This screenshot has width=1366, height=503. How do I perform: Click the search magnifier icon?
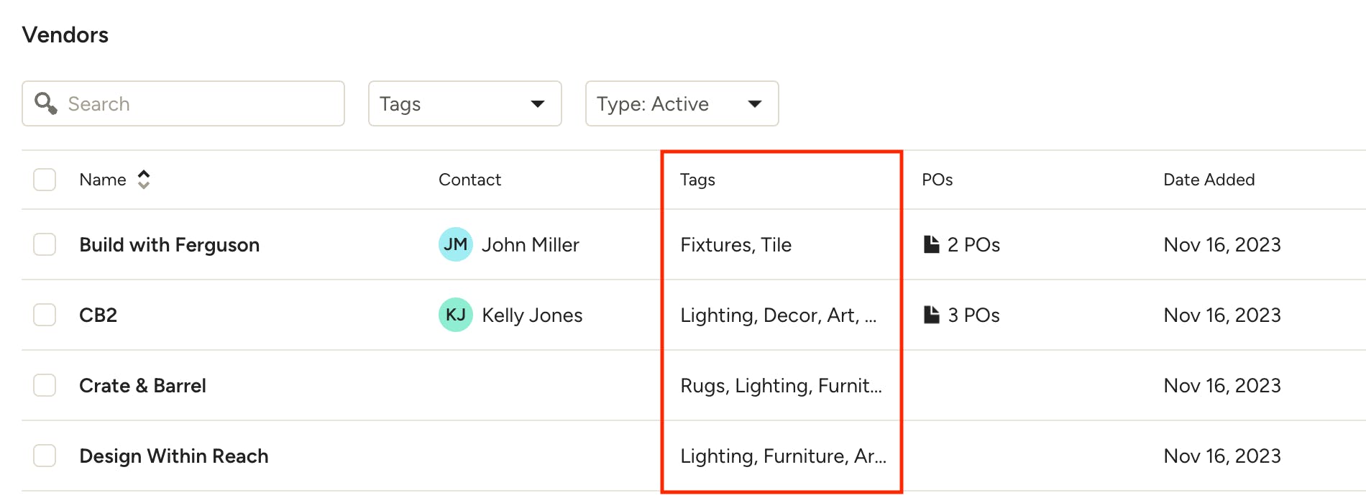point(46,103)
